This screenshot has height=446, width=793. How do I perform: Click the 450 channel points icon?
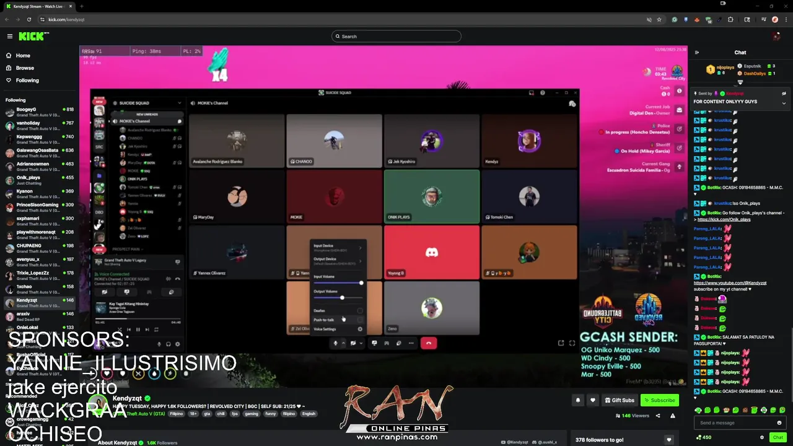click(x=699, y=437)
